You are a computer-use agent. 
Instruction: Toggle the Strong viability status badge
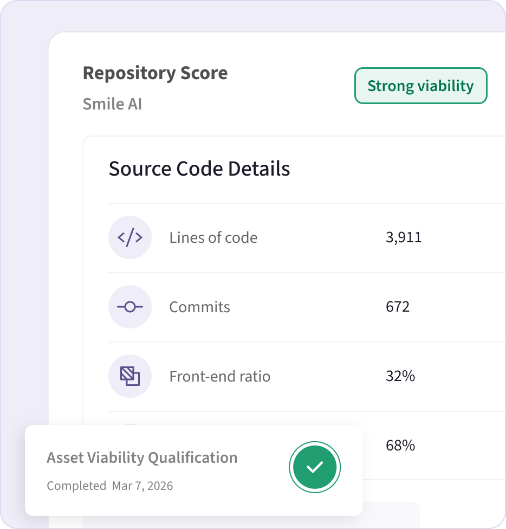[420, 85]
